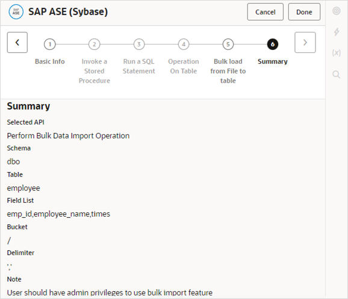348x299 pixels.
Task: Click the Run a SQL Statement label
Action: (139, 66)
